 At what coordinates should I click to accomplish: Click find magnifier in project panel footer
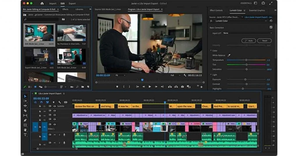tap(77, 87)
